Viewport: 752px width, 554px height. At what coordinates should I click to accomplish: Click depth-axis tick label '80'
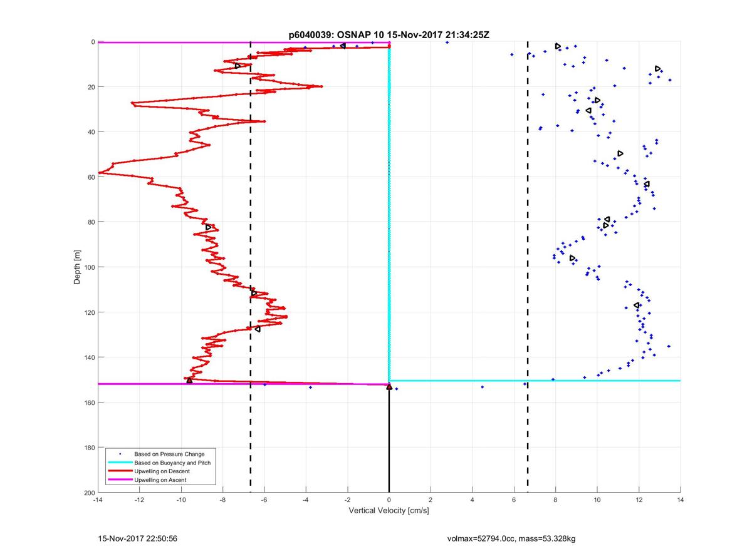pyautogui.click(x=90, y=222)
